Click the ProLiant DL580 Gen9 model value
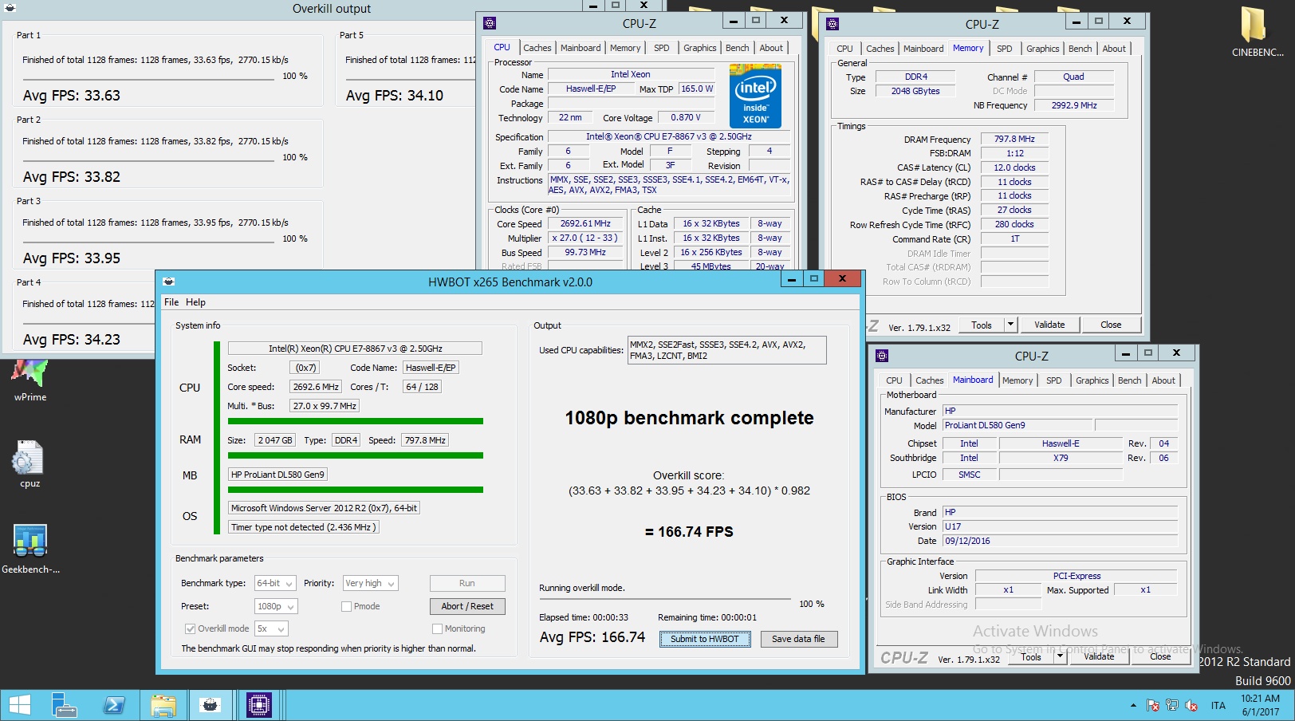 (1017, 425)
